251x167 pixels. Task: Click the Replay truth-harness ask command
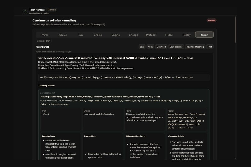click(x=186, y=121)
